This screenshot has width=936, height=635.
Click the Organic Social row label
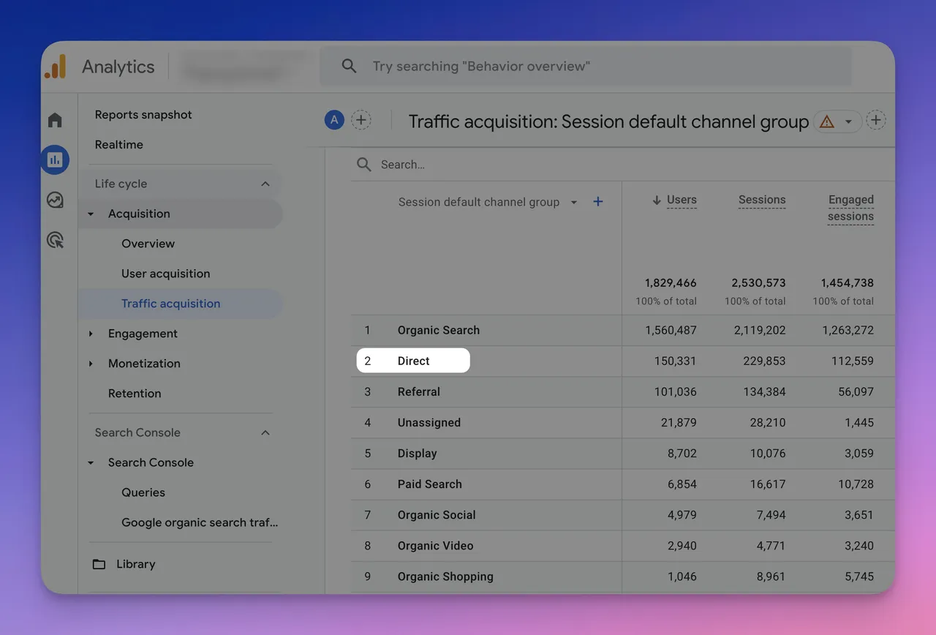[437, 515]
